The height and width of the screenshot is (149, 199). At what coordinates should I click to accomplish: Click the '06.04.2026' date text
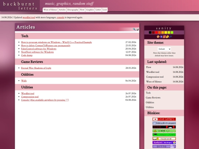[x=131, y=81]
